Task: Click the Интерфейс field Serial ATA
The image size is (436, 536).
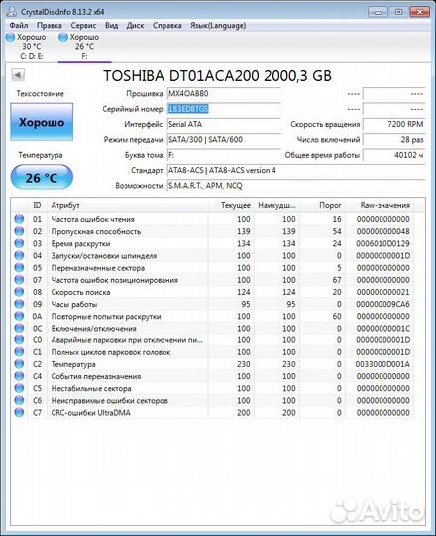Action: click(x=224, y=124)
